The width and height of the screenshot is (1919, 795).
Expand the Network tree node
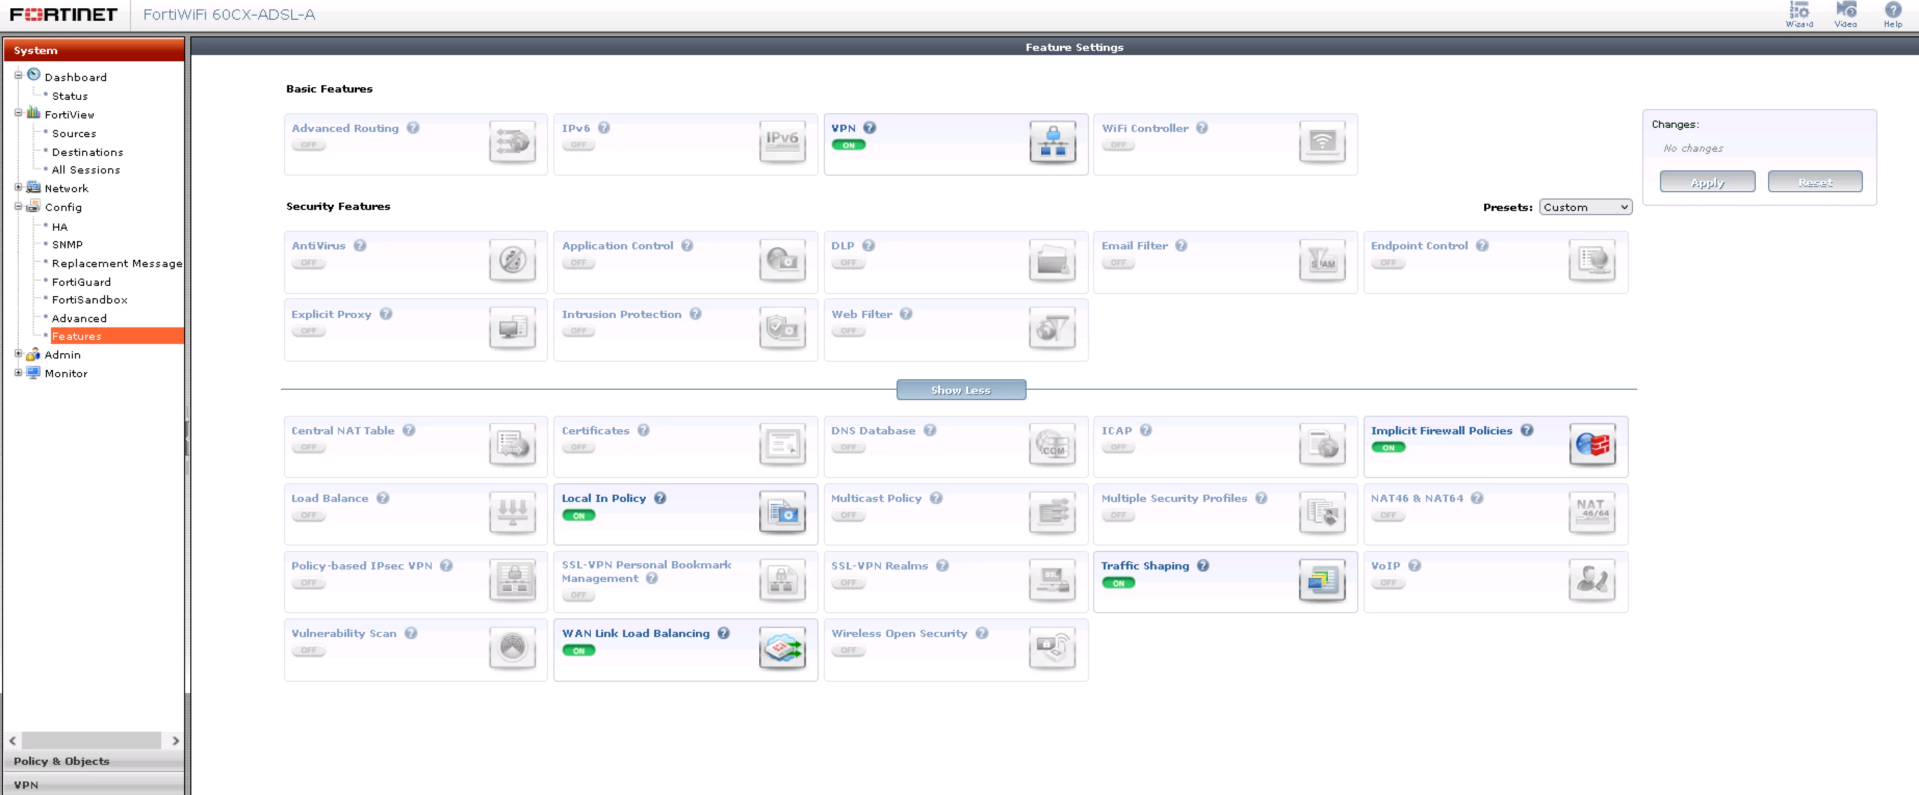19,188
